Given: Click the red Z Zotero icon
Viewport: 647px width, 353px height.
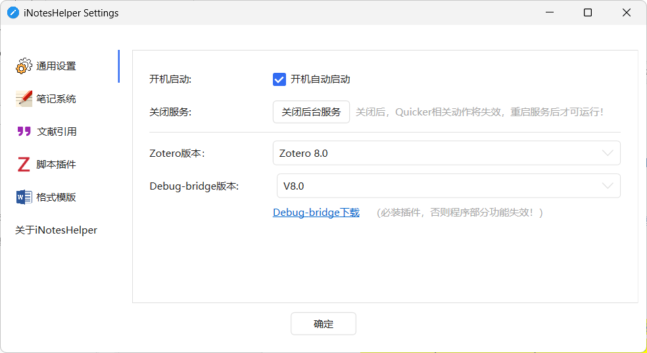Looking at the screenshot, I should point(24,164).
